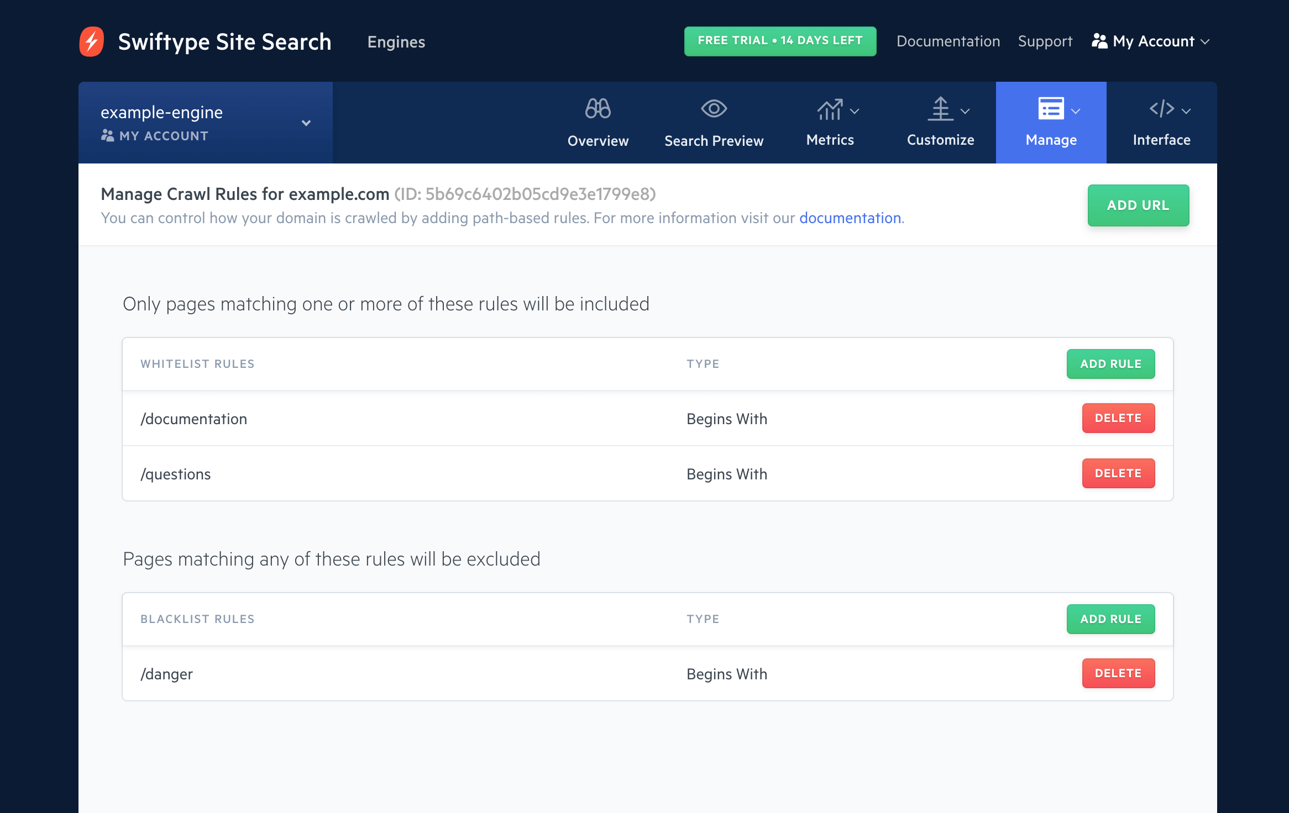The image size is (1289, 813).
Task: Expand the My Account chevron in header
Action: coord(1205,42)
